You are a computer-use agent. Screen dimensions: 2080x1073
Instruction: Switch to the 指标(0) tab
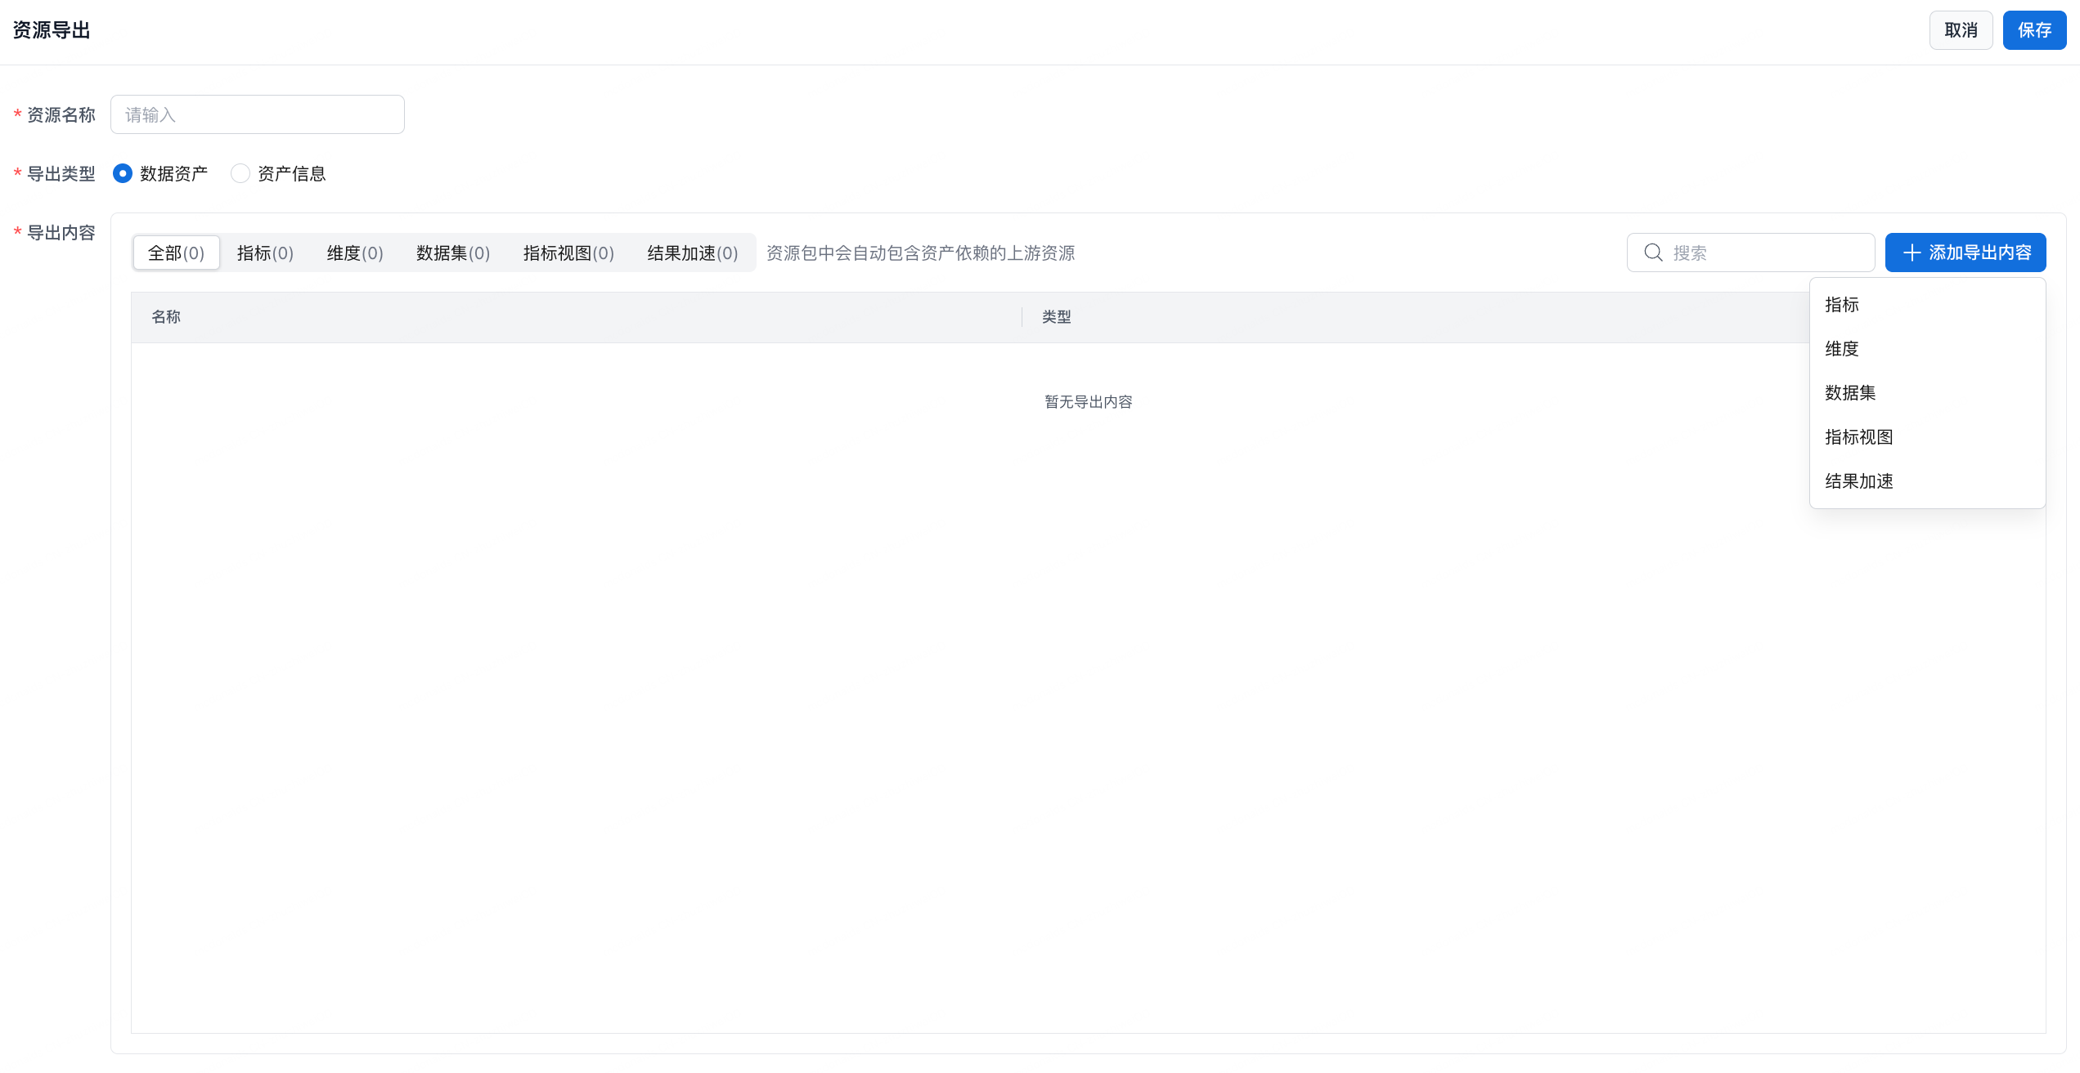point(265,253)
